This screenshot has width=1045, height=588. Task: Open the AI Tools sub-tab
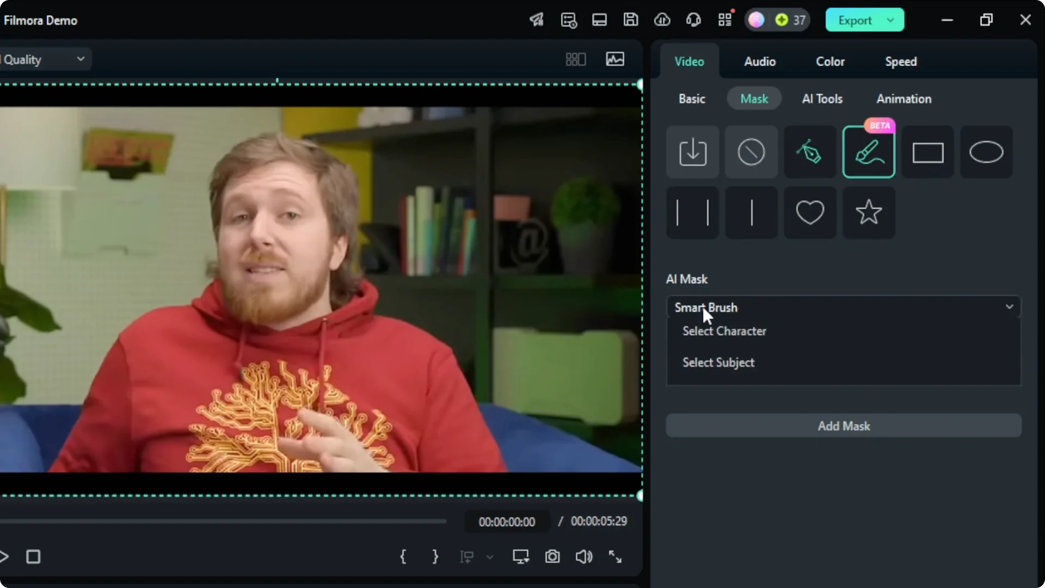tap(822, 99)
